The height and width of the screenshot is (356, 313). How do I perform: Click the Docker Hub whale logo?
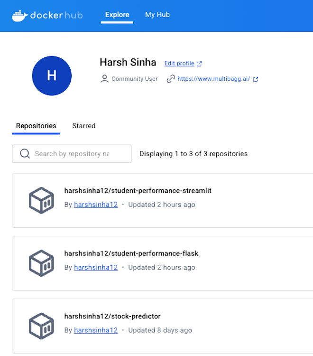click(x=20, y=16)
